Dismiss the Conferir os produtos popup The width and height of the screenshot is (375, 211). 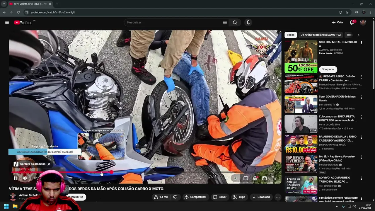point(49,164)
